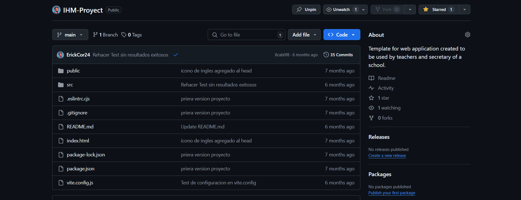Click the src folder icon
Viewport: 521px width, 200px height.
tap(61, 85)
